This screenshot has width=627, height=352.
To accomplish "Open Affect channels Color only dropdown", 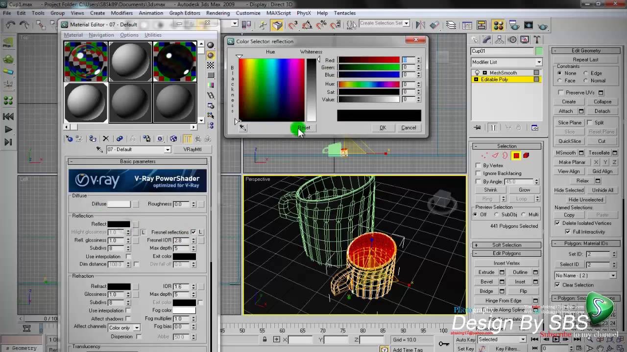I will [123, 328].
